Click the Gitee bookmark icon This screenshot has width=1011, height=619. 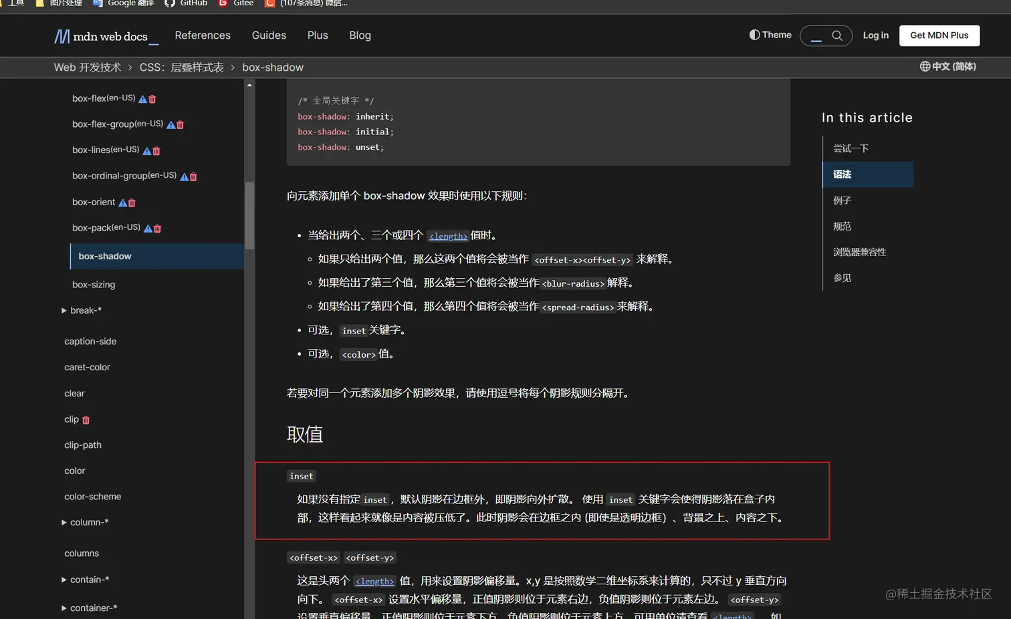[223, 3]
